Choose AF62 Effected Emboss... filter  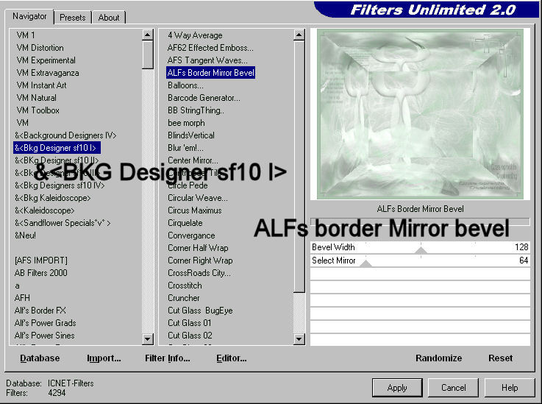(210, 48)
